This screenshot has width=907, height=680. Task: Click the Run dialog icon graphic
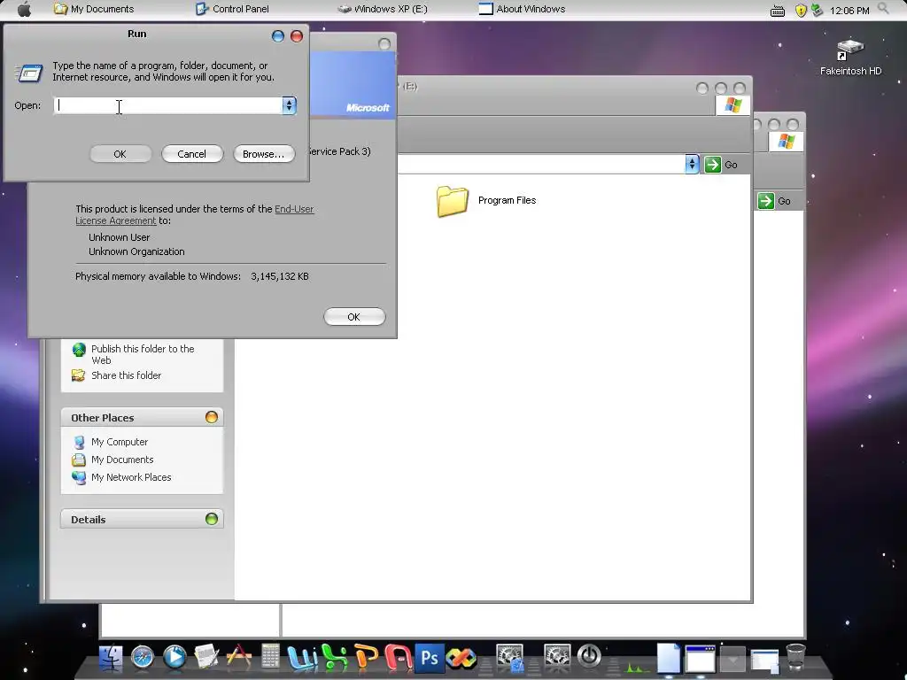(29, 73)
